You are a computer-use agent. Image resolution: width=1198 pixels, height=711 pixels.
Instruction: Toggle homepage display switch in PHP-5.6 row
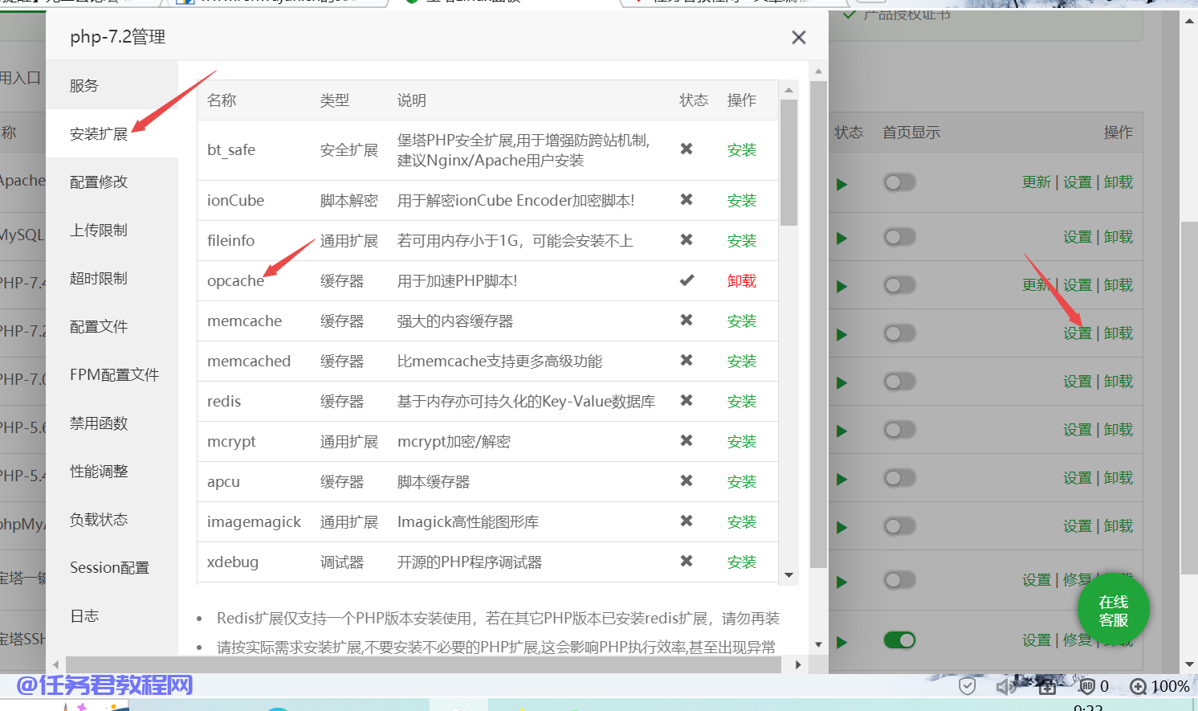tap(899, 430)
